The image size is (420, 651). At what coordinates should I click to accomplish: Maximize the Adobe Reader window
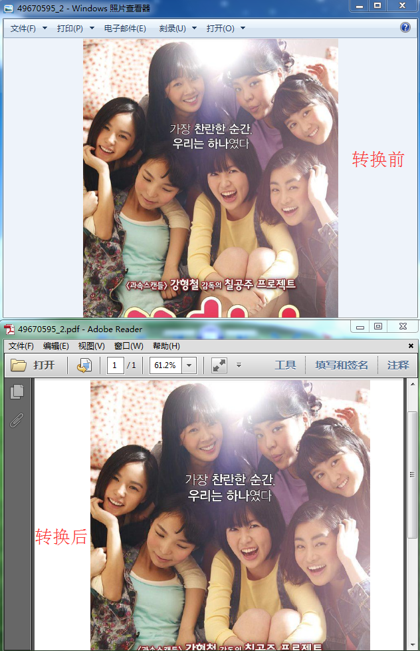coord(377,327)
